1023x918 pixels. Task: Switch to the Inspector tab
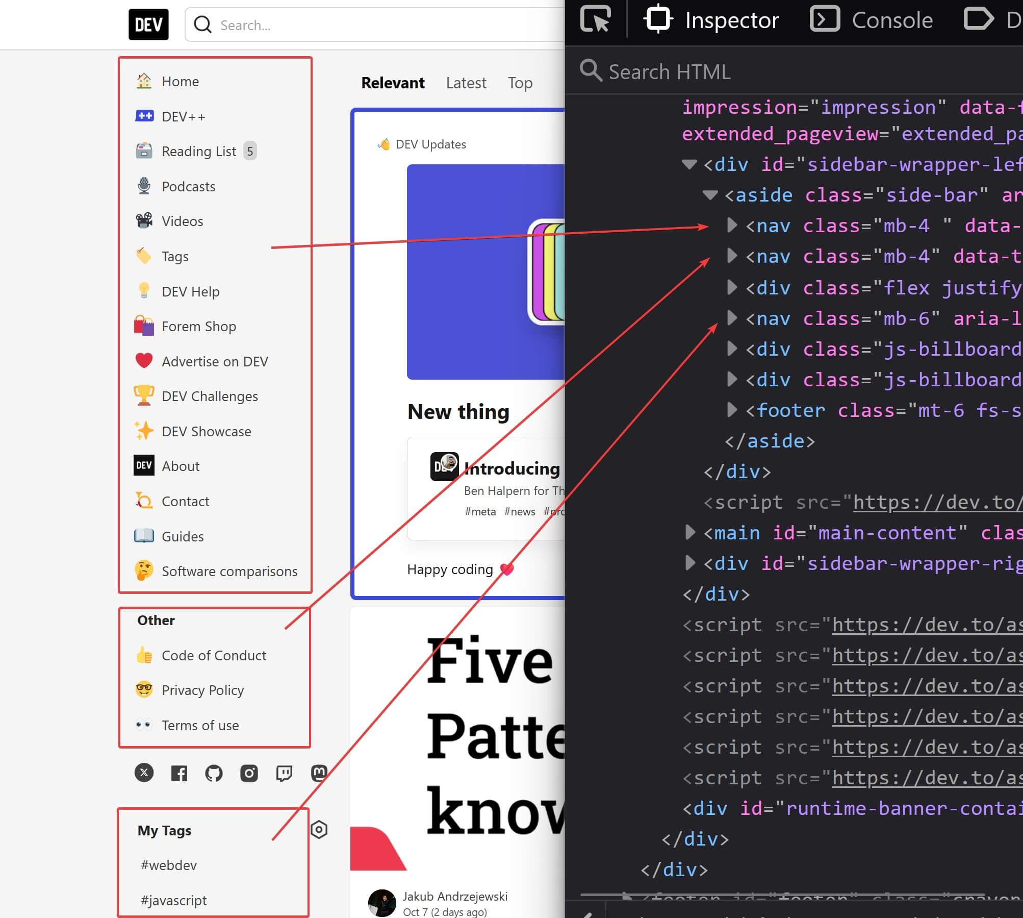(x=711, y=20)
